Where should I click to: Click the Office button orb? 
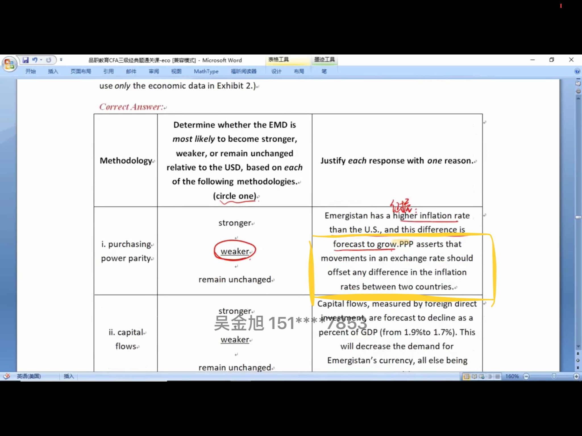(9, 64)
